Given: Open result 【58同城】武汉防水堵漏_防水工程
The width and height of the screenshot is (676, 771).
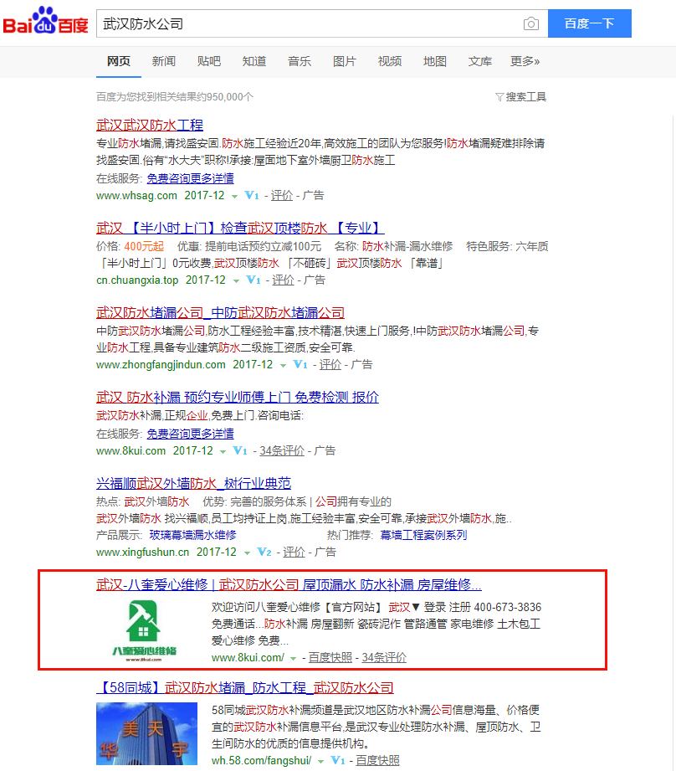Looking at the screenshot, I should (x=245, y=688).
